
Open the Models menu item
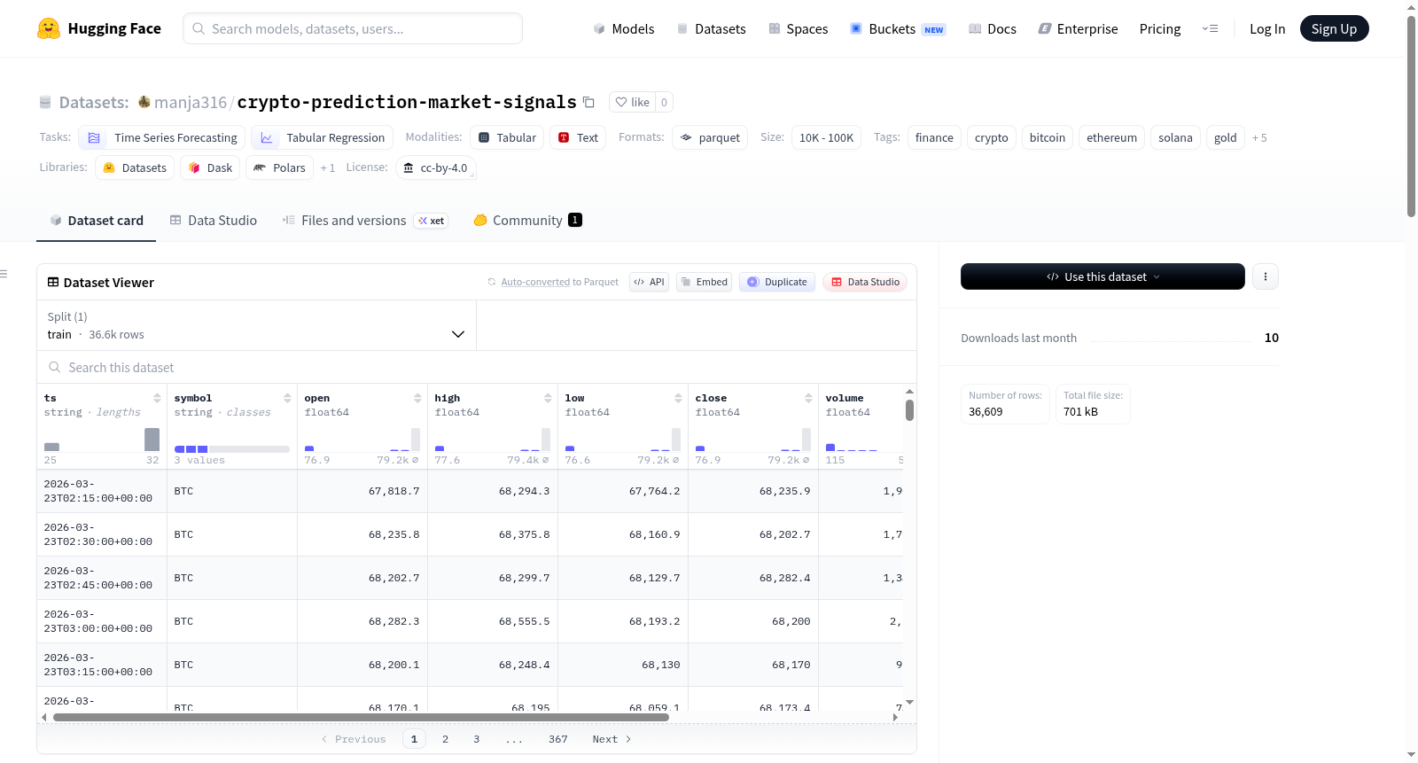pyautogui.click(x=624, y=28)
